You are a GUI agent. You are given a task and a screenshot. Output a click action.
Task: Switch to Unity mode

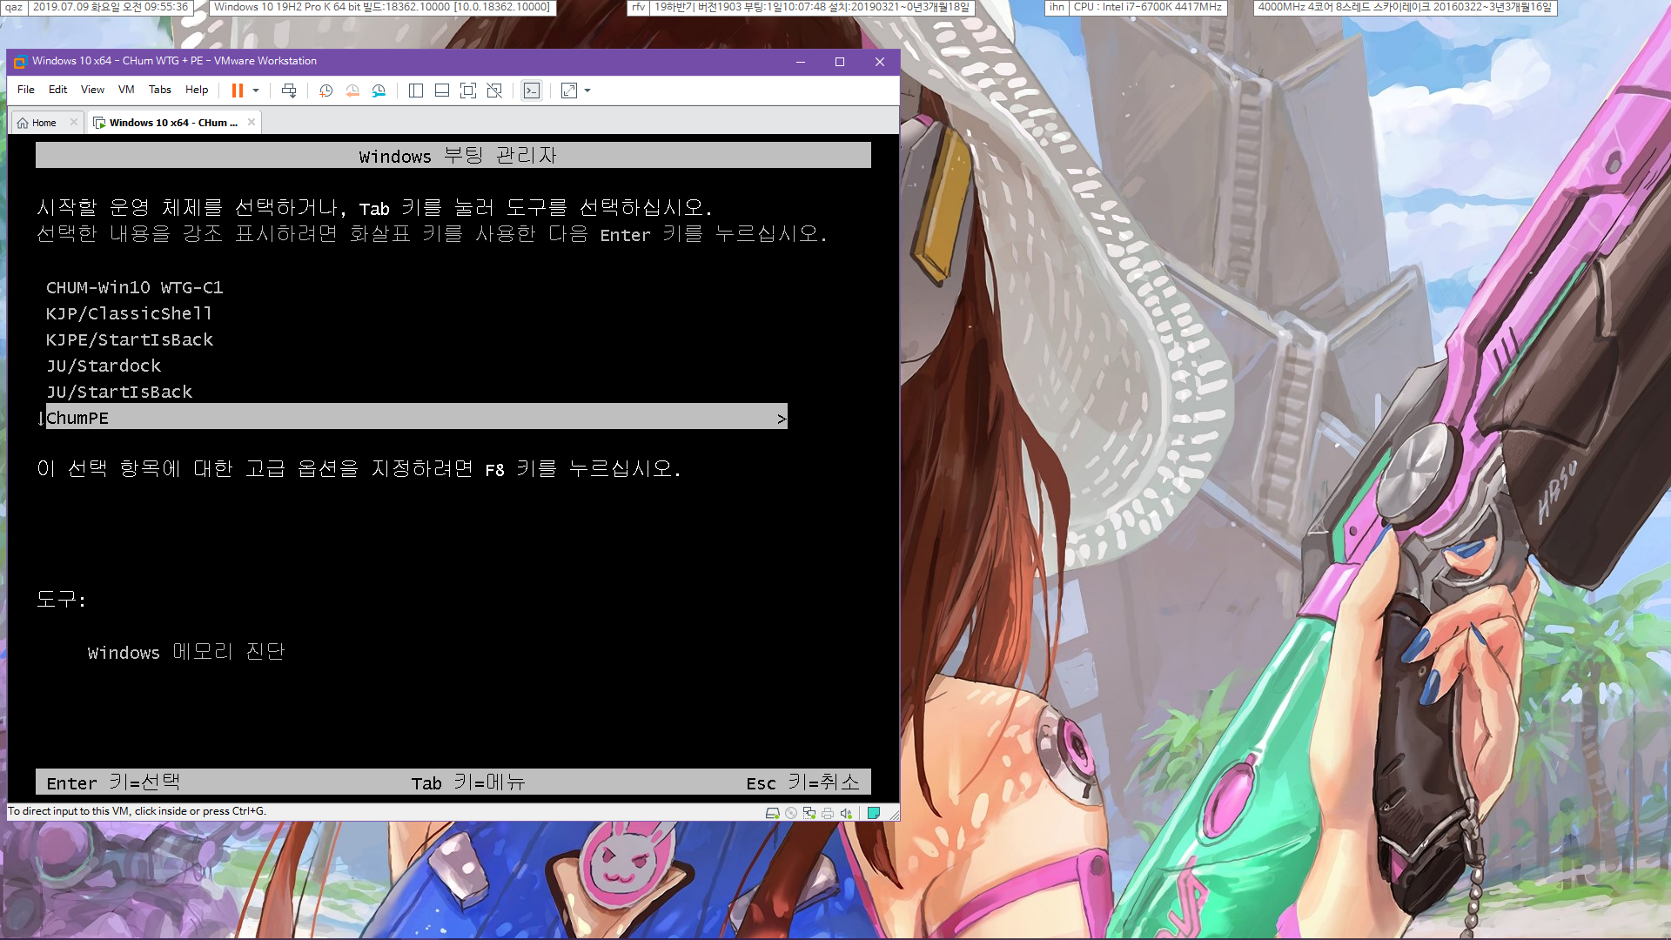pos(494,91)
